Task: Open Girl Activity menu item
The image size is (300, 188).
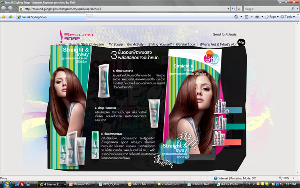Action: tap(135, 44)
